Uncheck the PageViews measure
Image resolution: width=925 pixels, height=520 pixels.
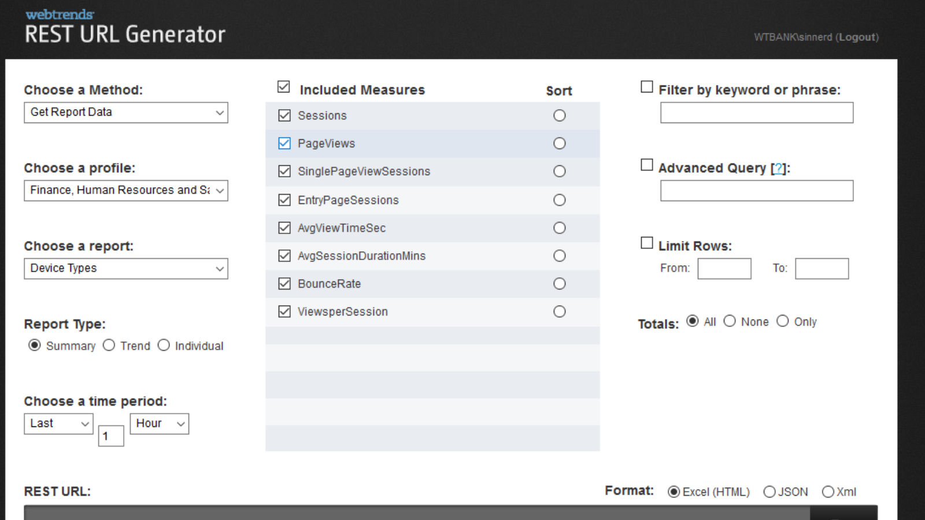(x=284, y=143)
